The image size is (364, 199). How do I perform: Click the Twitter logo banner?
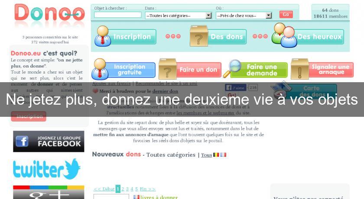point(47,169)
